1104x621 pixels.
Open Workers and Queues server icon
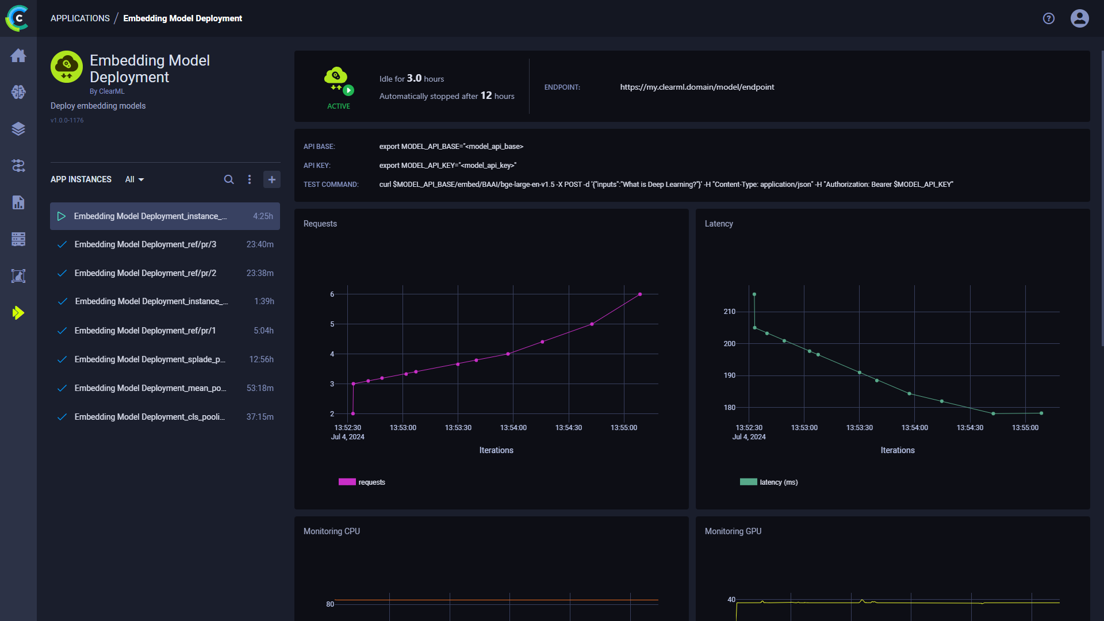coord(18,239)
